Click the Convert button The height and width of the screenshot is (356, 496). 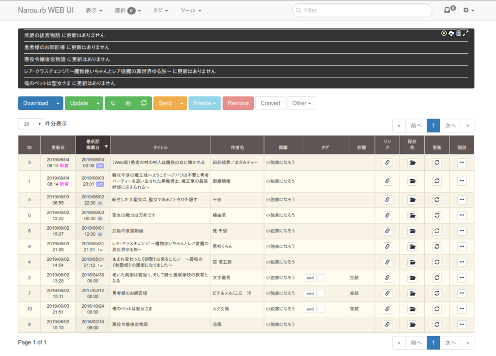point(270,103)
